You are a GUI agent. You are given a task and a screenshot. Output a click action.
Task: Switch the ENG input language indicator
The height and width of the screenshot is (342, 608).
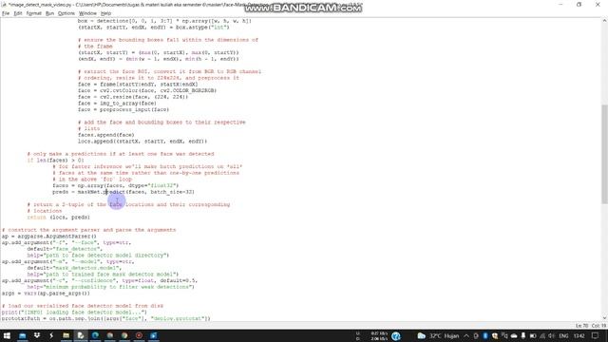(x=563, y=335)
